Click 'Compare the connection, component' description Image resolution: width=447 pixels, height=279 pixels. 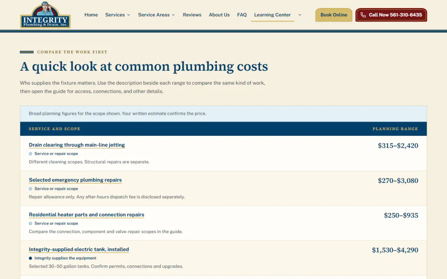tap(106, 232)
